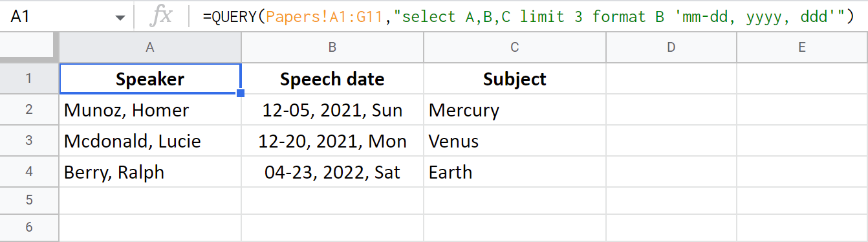Select row 3 header

(29, 141)
